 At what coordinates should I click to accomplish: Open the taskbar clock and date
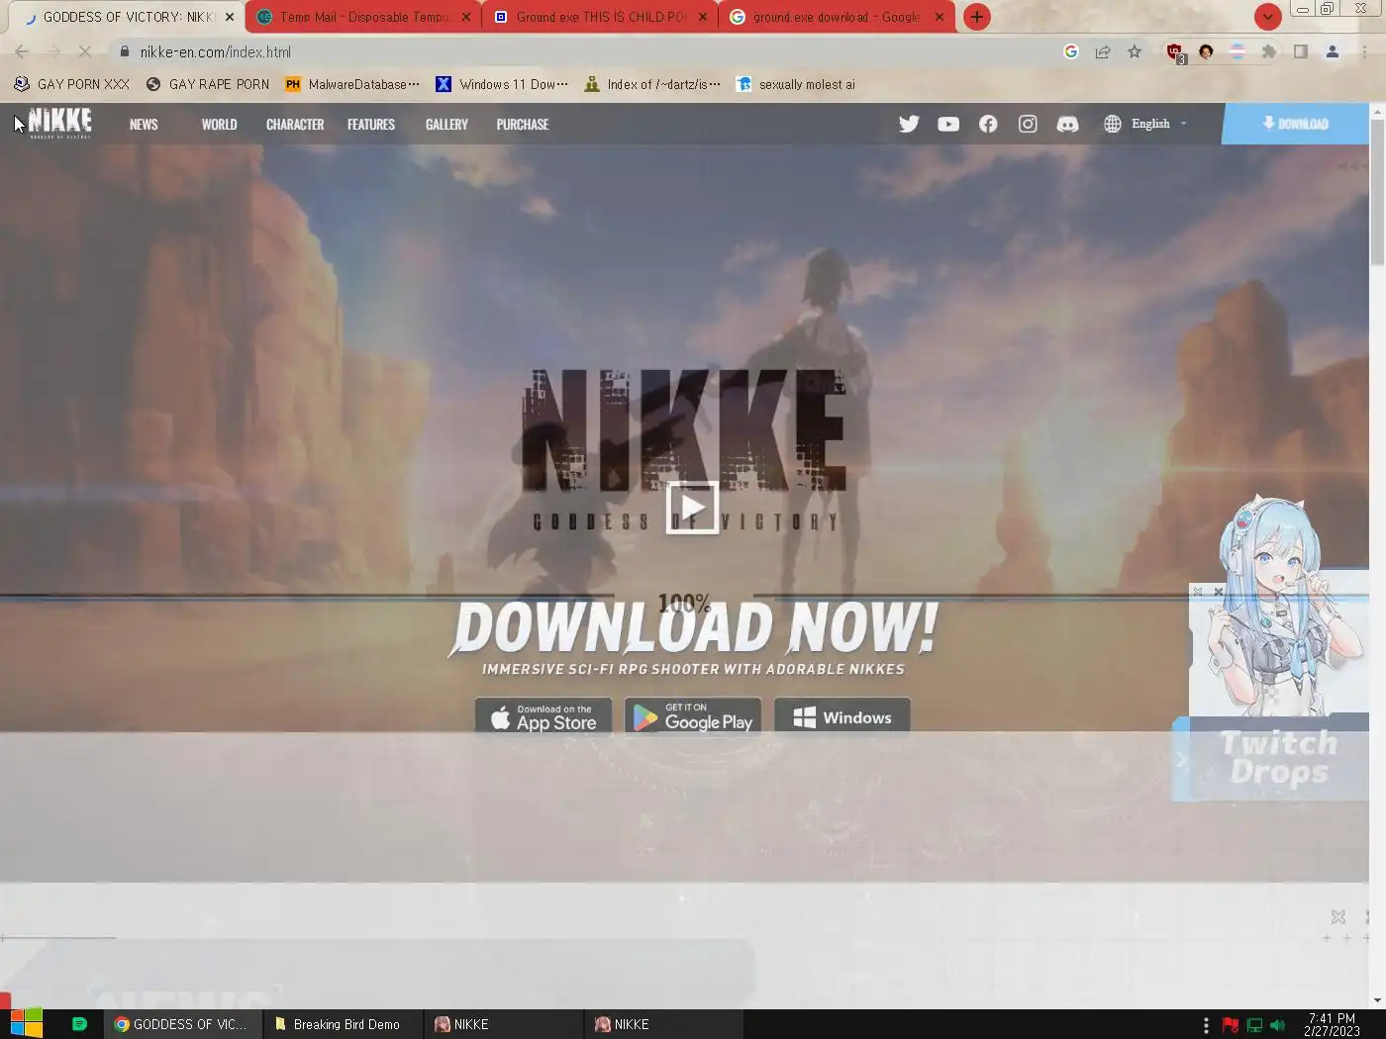point(1332,1024)
